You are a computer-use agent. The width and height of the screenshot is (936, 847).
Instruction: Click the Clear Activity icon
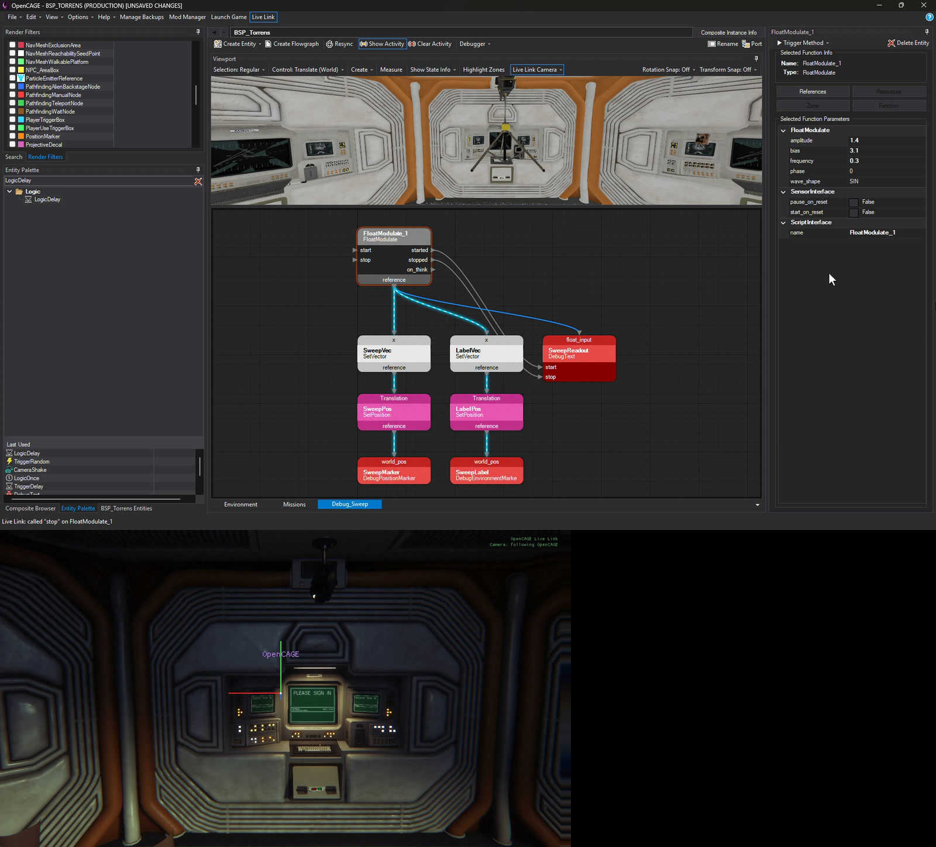tap(412, 44)
